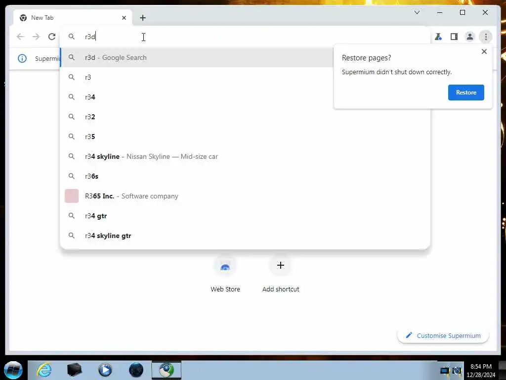Select the r36s suggestion

coord(245,176)
